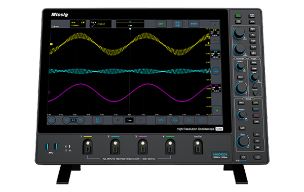Screen dimensions: 304x192
Task: Push the Auto hardware button
Action: pos(252,21)
